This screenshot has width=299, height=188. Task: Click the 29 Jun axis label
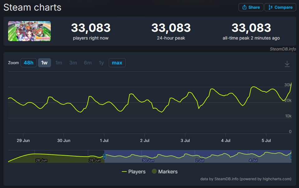pos(23,141)
